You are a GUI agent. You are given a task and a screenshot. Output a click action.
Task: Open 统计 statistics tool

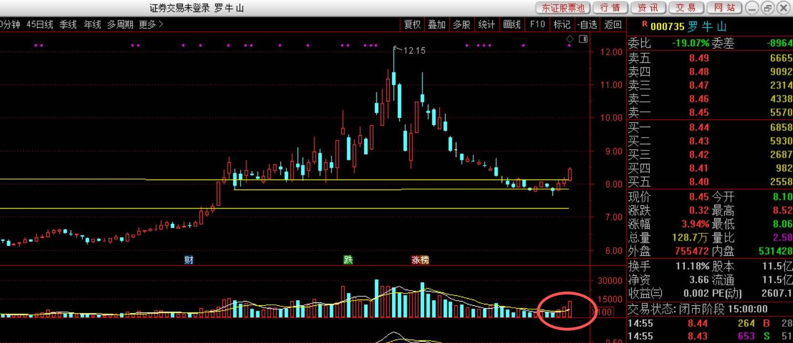[487, 25]
